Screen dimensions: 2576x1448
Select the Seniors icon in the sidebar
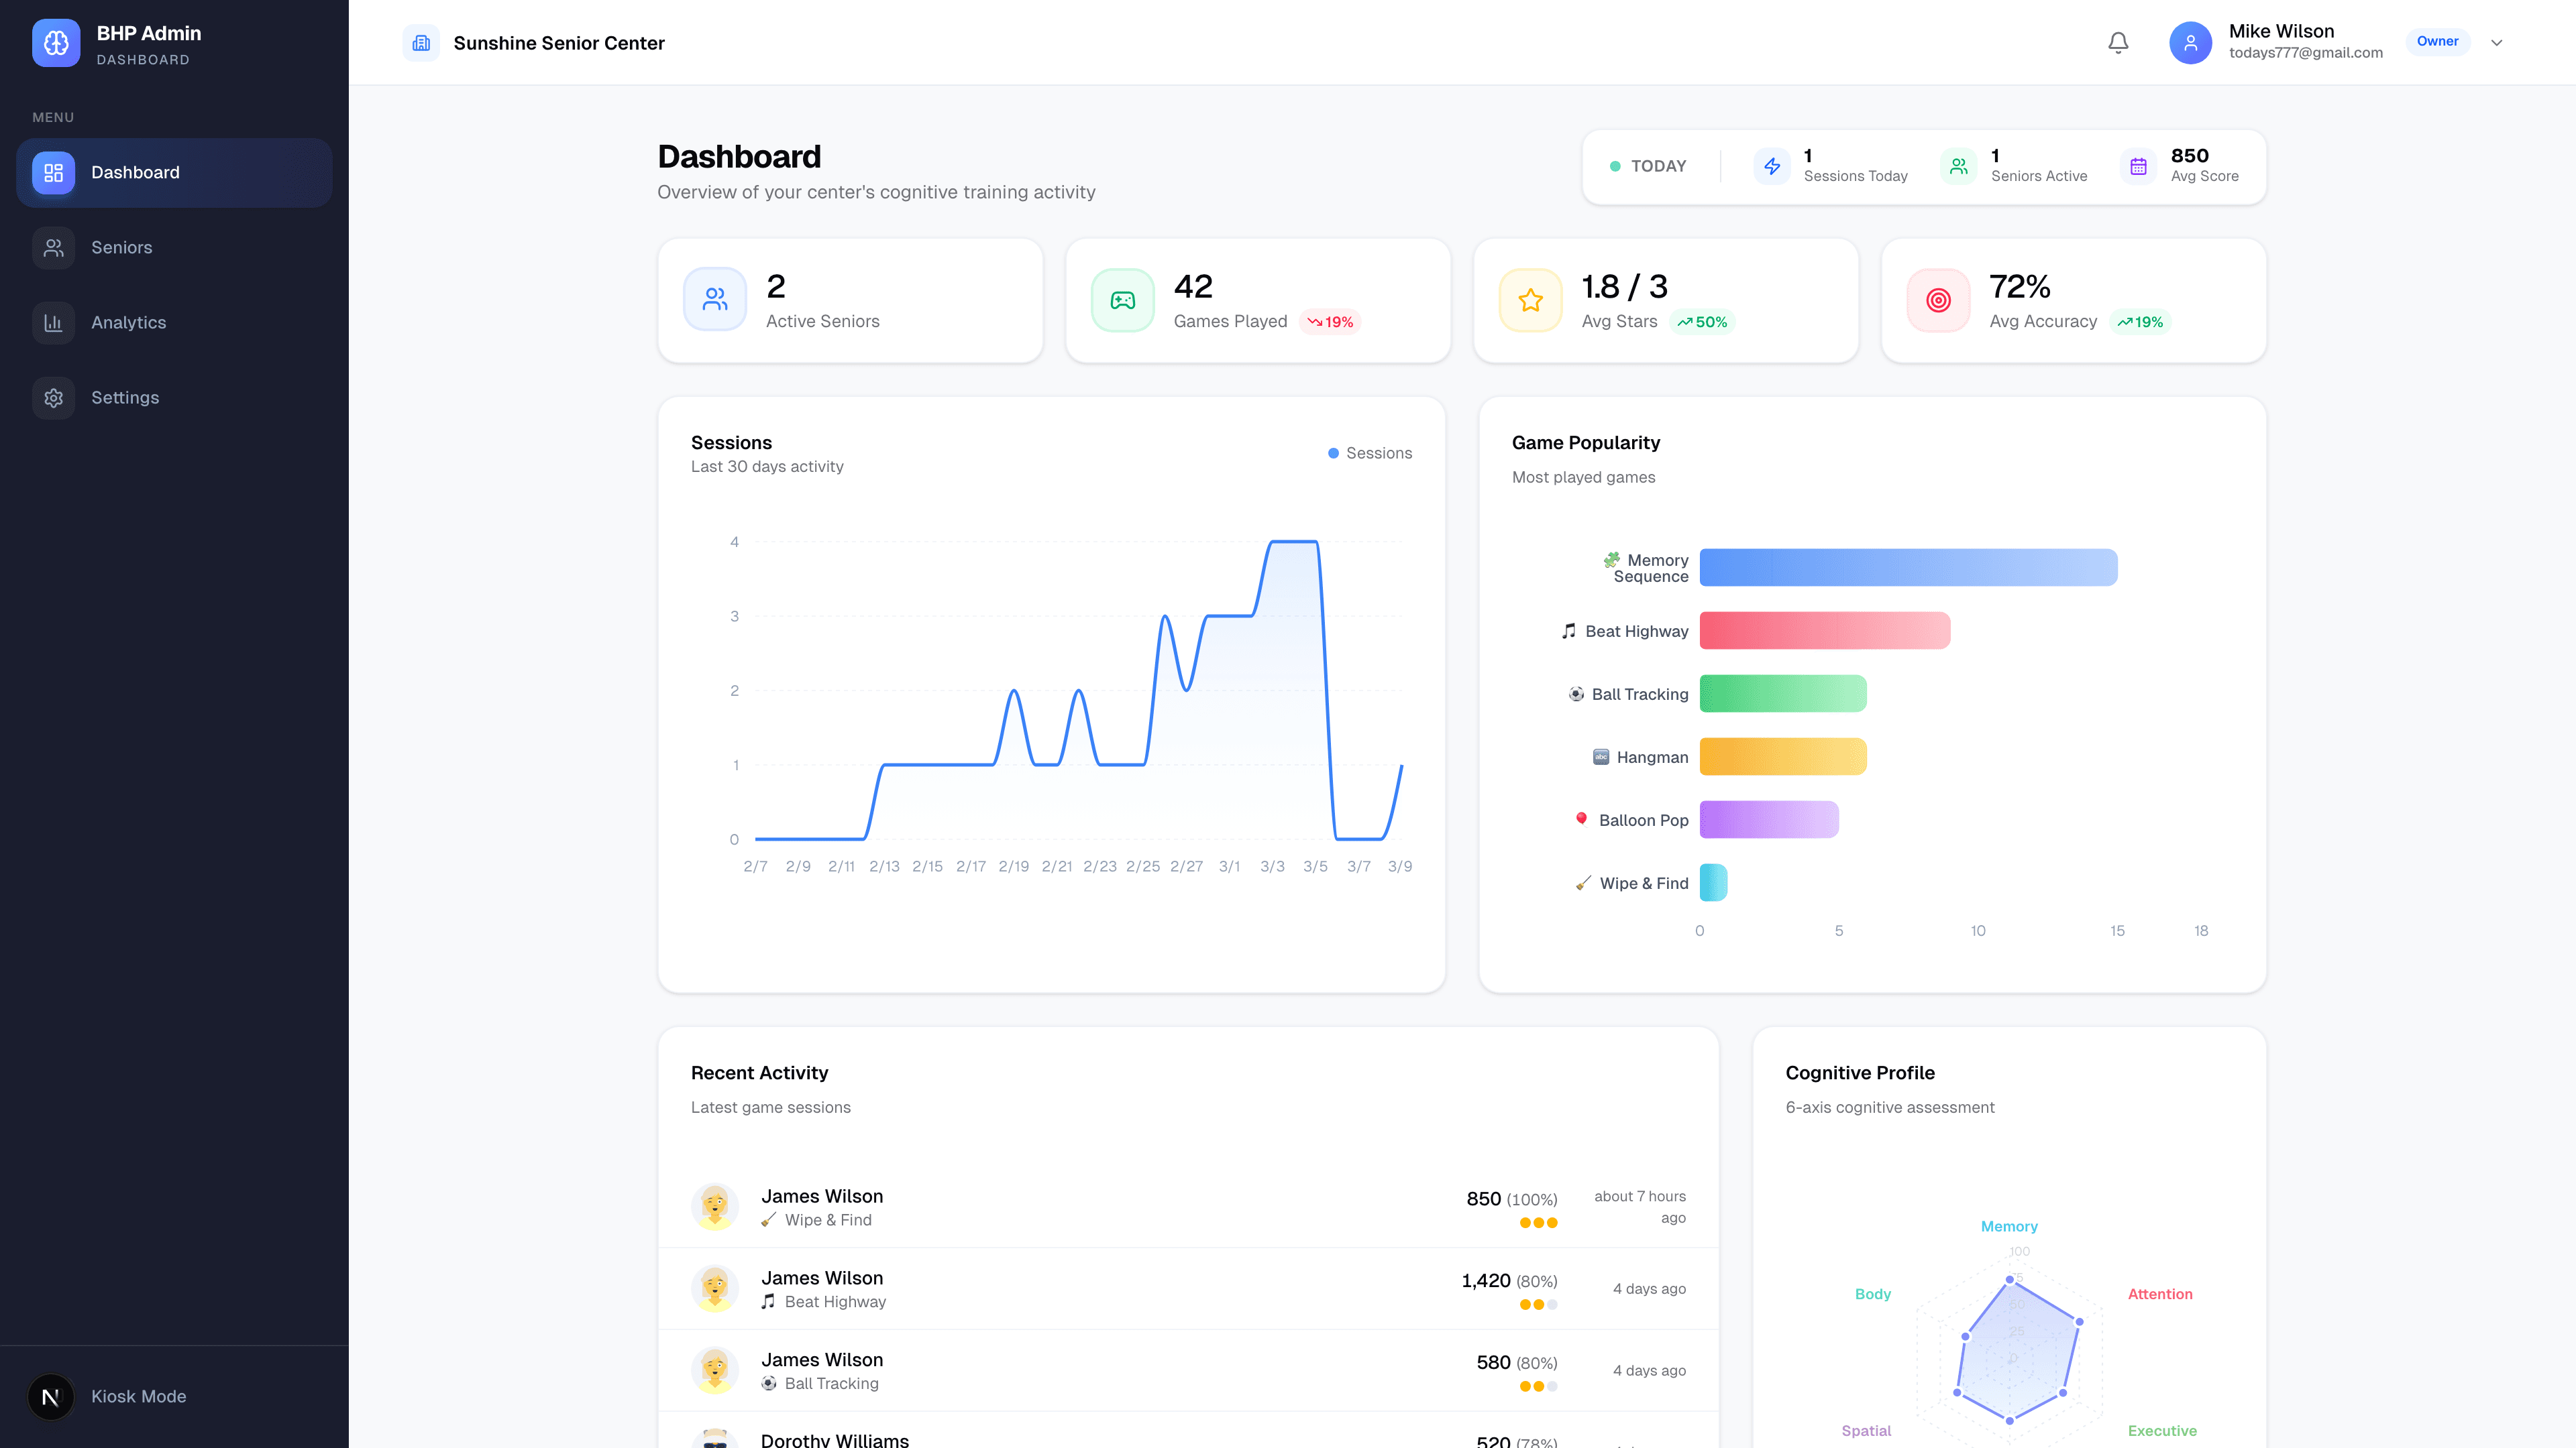(53, 247)
